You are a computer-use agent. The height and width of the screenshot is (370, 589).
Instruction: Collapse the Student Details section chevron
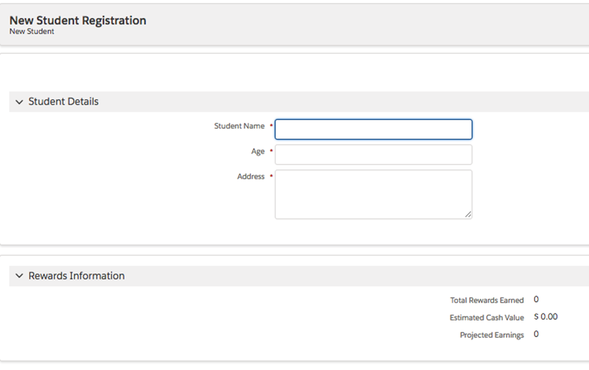[x=19, y=102]
